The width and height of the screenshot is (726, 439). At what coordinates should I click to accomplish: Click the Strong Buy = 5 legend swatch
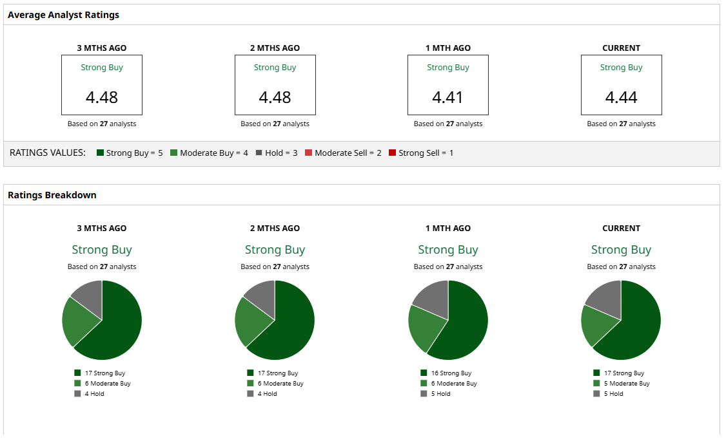100,153
